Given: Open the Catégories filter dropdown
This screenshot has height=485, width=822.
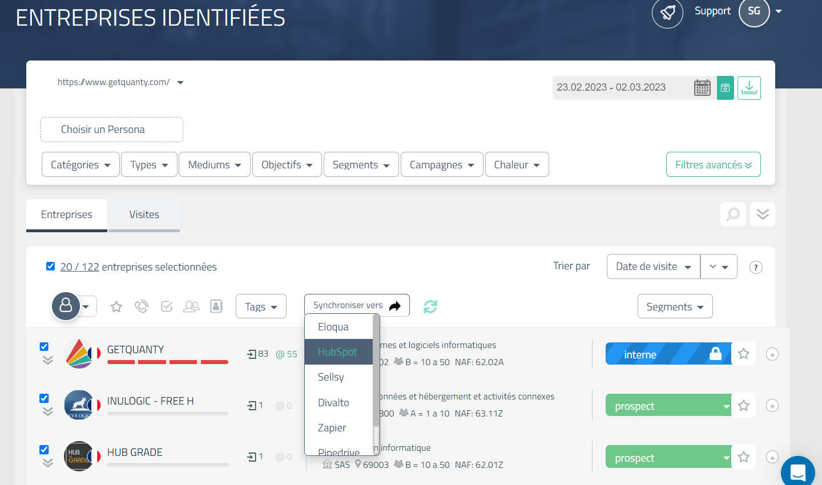Looking at the screenshot, I should point(80,164).
